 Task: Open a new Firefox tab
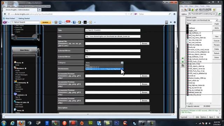(x=40, y=10)
